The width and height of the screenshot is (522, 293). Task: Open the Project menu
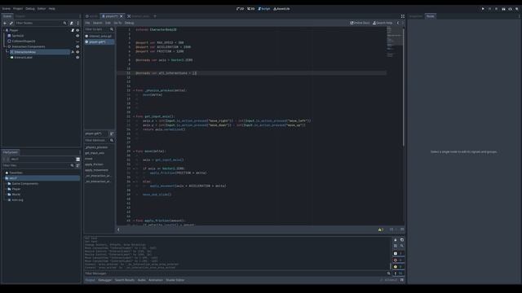coord(18,9)
